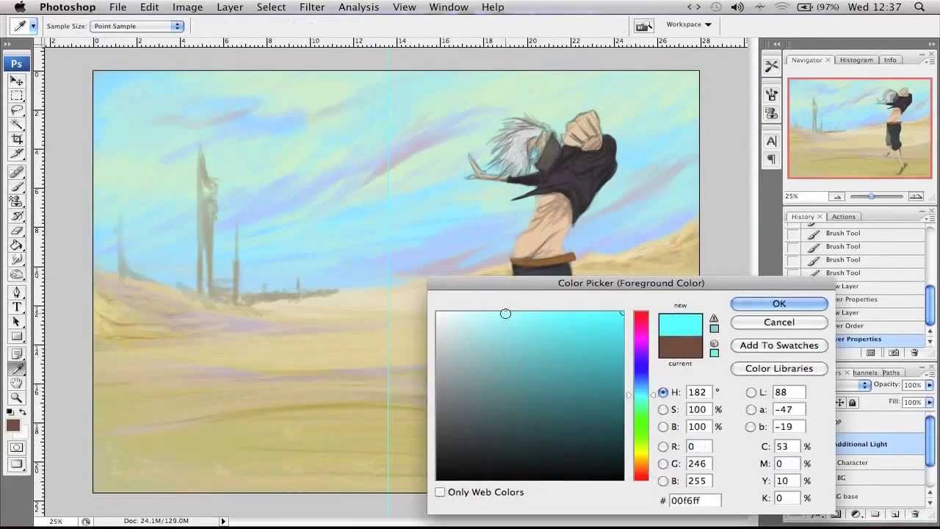Select the S saturation radio button
This screenshot has width=940, height=529.
[x=663, y=410]
